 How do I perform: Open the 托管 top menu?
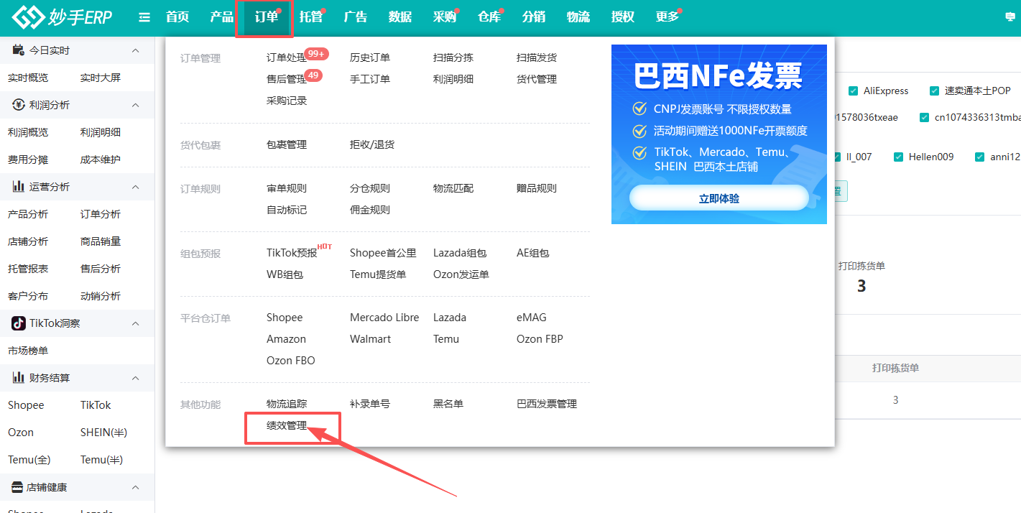pos(311,17)
